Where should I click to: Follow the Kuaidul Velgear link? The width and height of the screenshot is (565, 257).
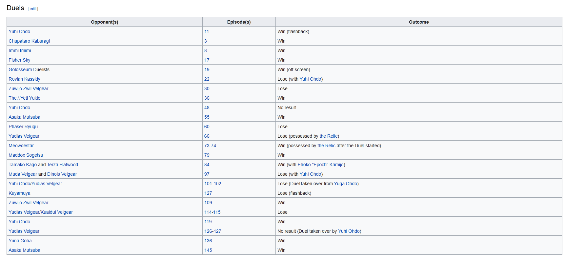[x=57, y=212]
